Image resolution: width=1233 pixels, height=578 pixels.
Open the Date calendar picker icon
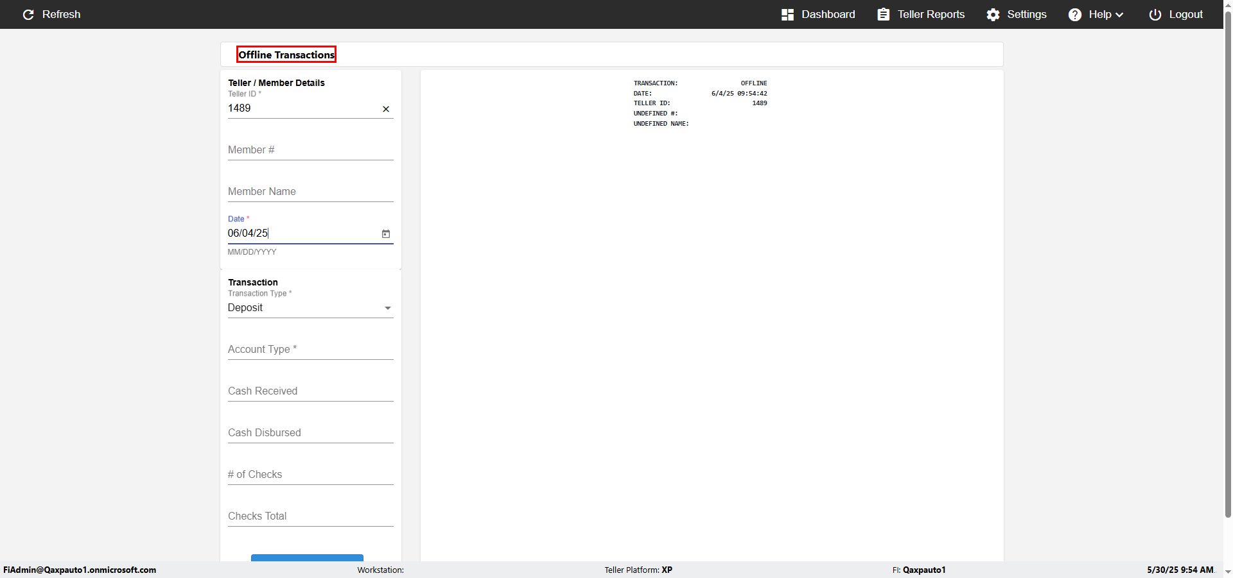point(386,234)
